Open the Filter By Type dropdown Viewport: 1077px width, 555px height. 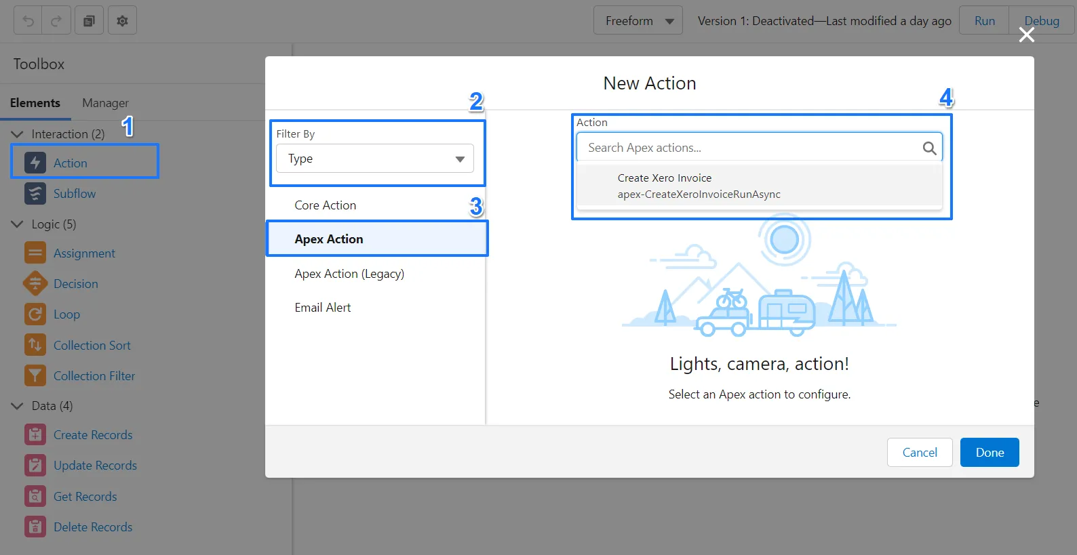click(375, 159)
